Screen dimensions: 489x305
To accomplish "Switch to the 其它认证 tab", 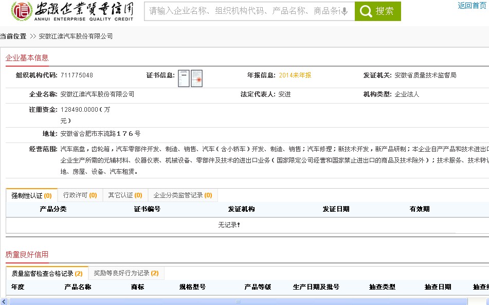I will click(125, 195).
